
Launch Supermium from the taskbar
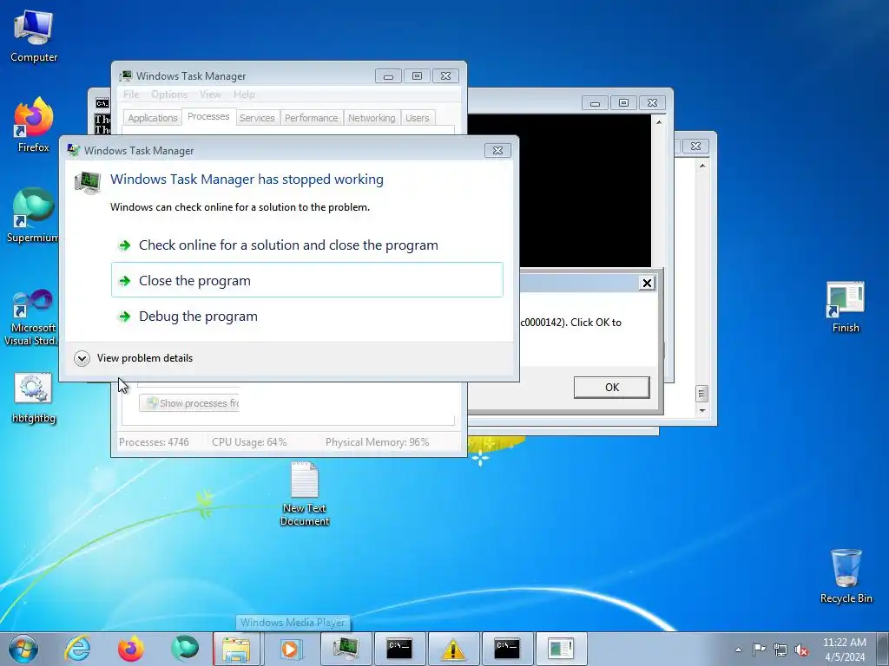pos(184,649)
